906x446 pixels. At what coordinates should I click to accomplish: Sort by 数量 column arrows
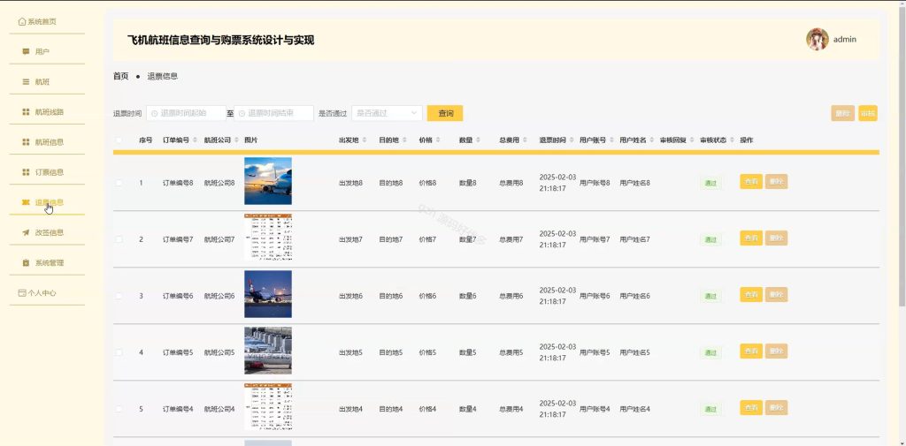click(x=478, y=140)
